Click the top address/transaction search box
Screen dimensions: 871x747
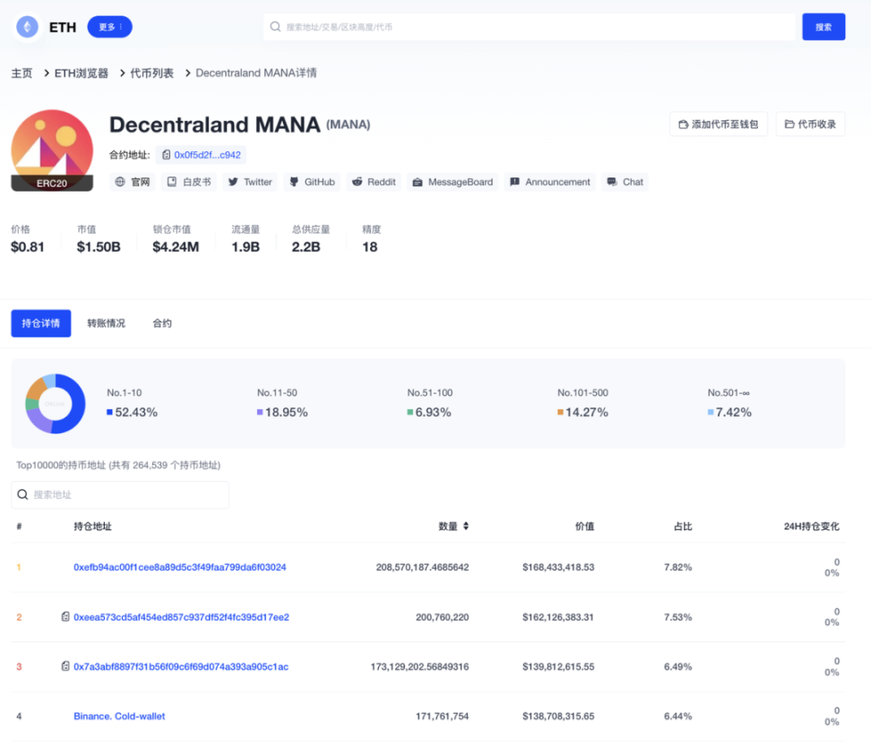click(x=529, y=27)
